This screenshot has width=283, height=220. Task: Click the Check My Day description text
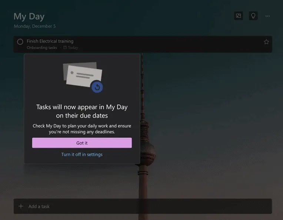click(x=82, y=129)
